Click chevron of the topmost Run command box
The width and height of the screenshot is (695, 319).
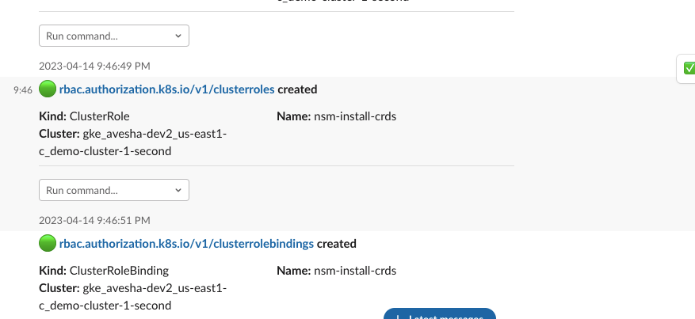(x=178, y=36)
